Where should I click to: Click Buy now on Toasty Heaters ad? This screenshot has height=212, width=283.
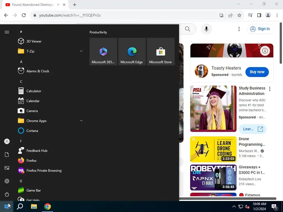coord(257,72)
